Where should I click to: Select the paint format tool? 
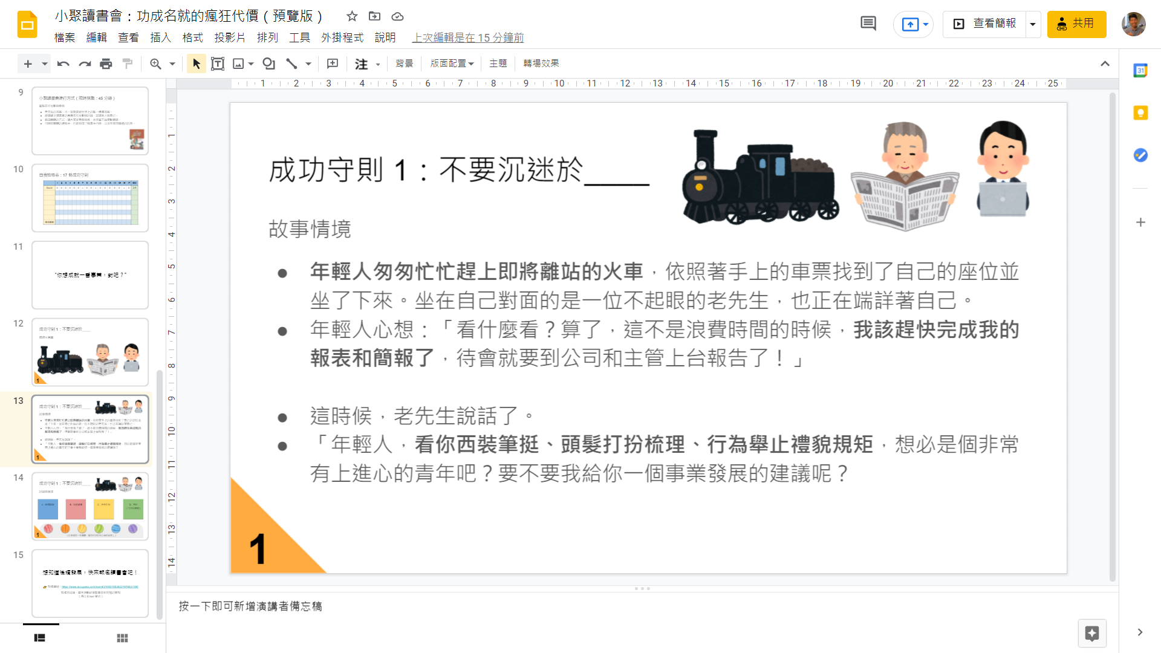coord(128,63)
